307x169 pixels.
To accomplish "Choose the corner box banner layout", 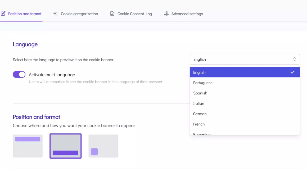I will (x=103, y=146).
